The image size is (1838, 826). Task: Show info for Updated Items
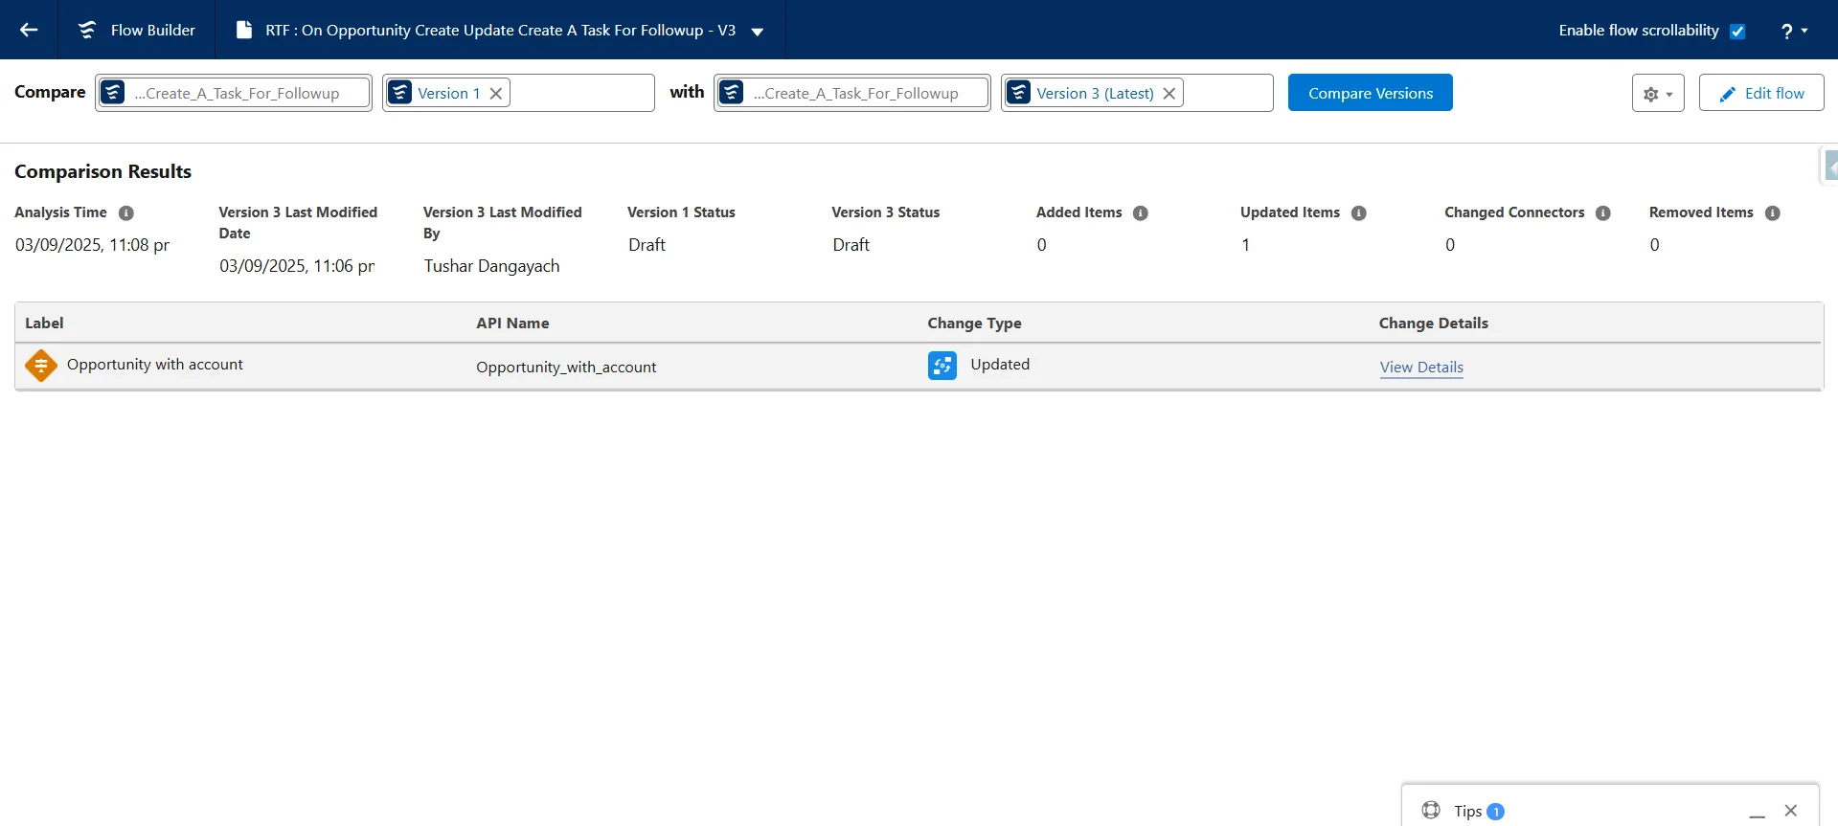click(x=1358, y=212)
